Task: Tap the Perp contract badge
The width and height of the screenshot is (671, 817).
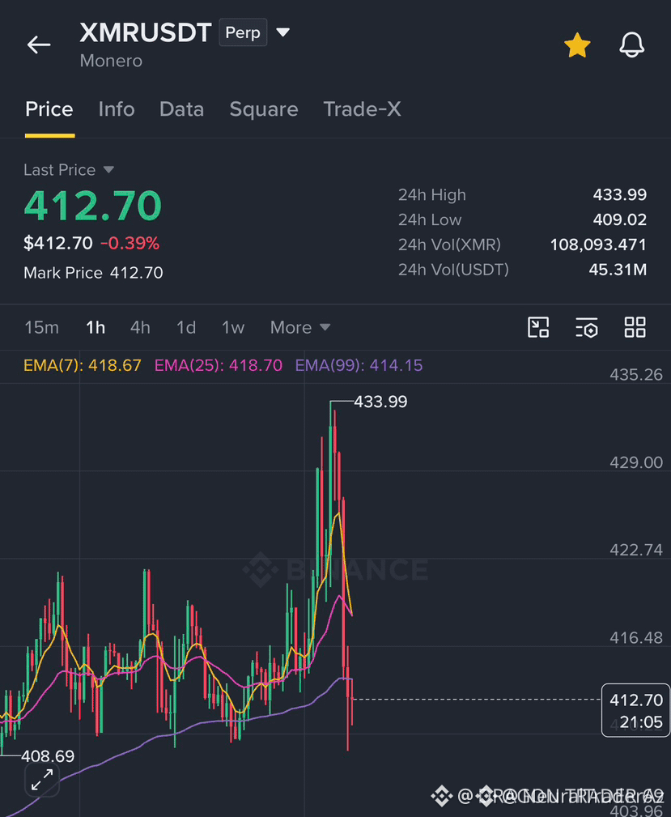Action: [x=243, y=32]
